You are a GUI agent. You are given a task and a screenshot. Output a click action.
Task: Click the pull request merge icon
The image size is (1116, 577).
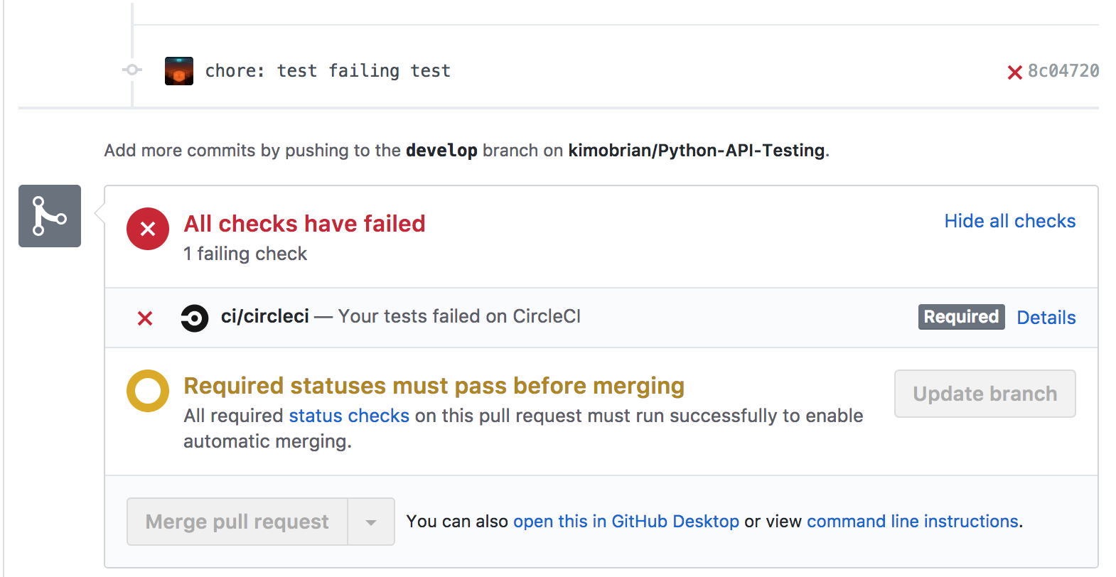coord(49,215)
